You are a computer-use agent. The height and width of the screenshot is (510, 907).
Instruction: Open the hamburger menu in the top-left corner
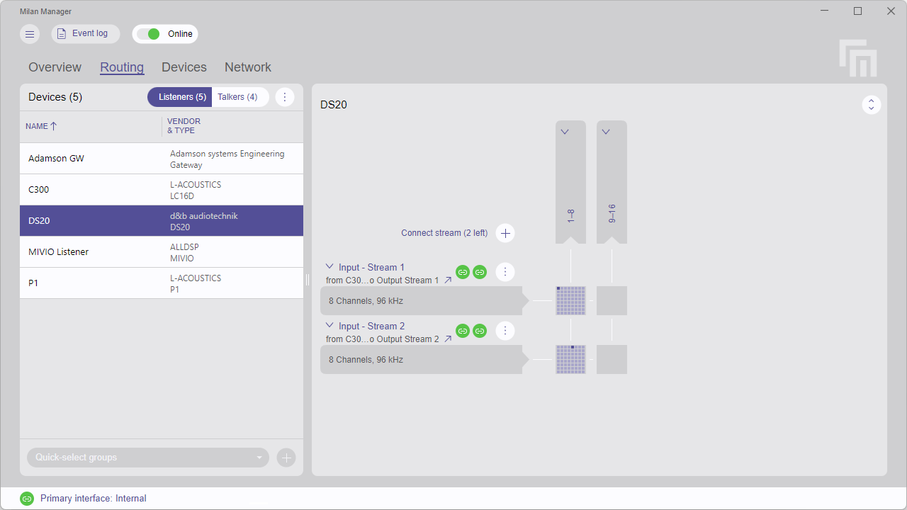[x=29, y=33]
